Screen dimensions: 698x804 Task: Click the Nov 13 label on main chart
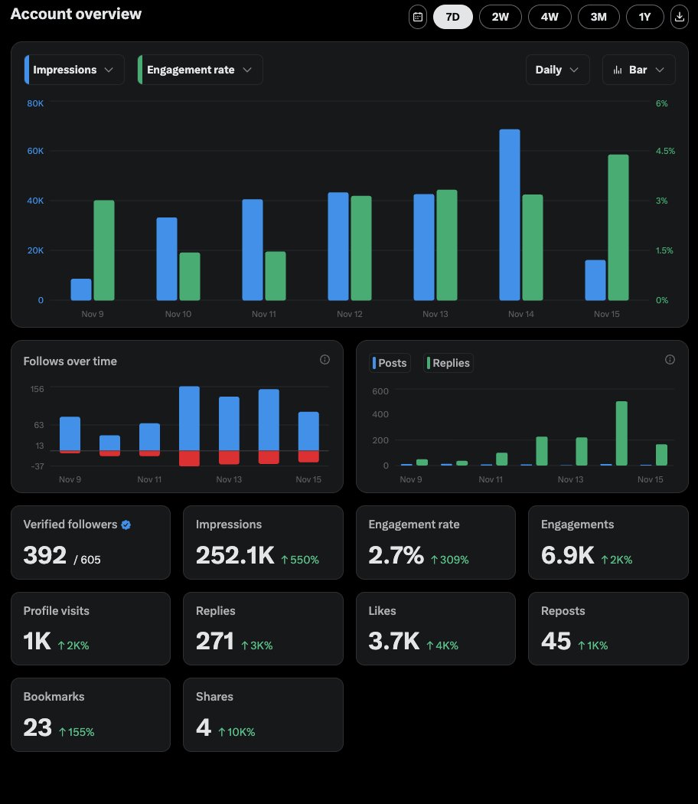click(435, 314)
